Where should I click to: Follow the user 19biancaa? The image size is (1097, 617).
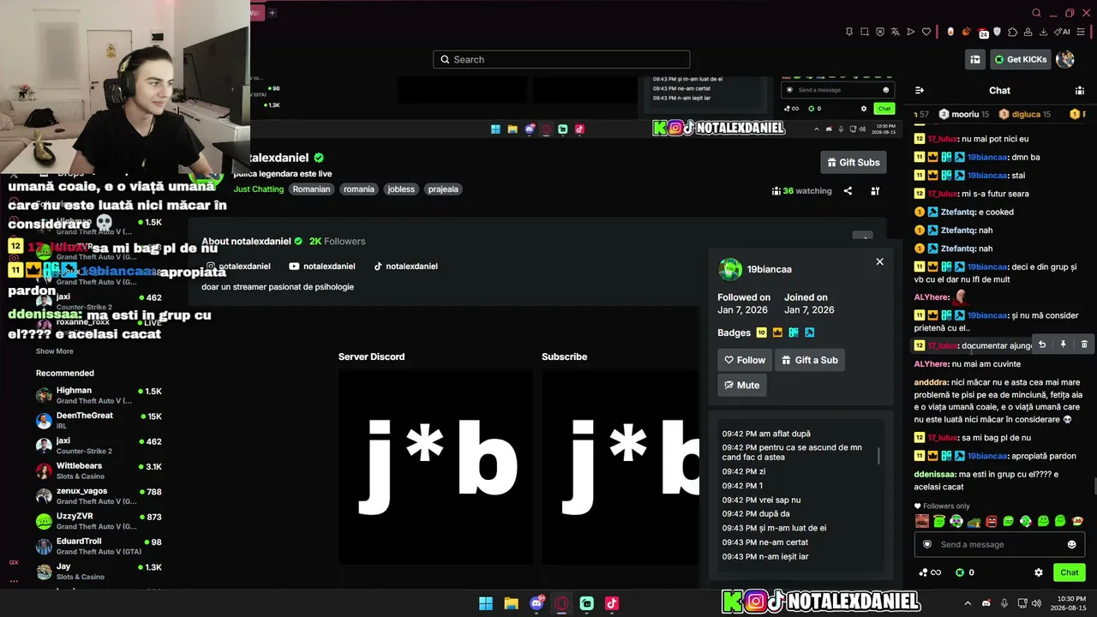click(x=745, y=360)
